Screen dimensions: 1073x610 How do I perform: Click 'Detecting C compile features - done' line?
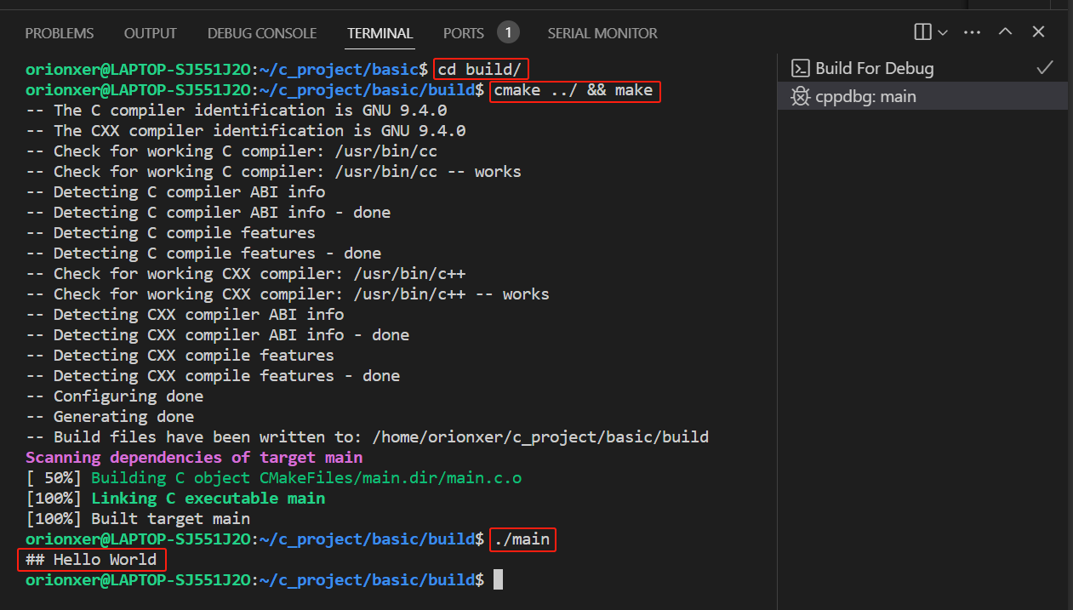pos(203,254)
